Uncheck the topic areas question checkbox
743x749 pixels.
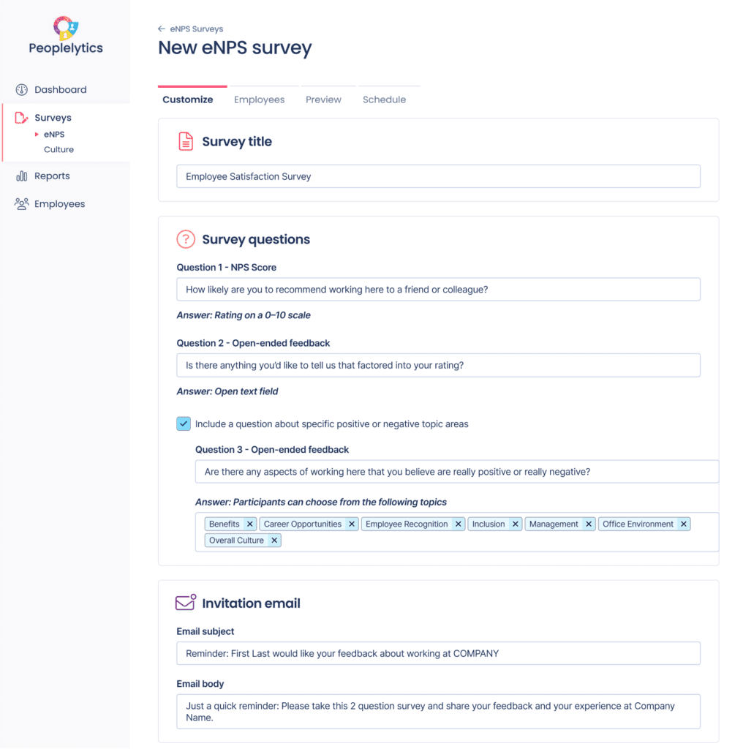[184, 424]
